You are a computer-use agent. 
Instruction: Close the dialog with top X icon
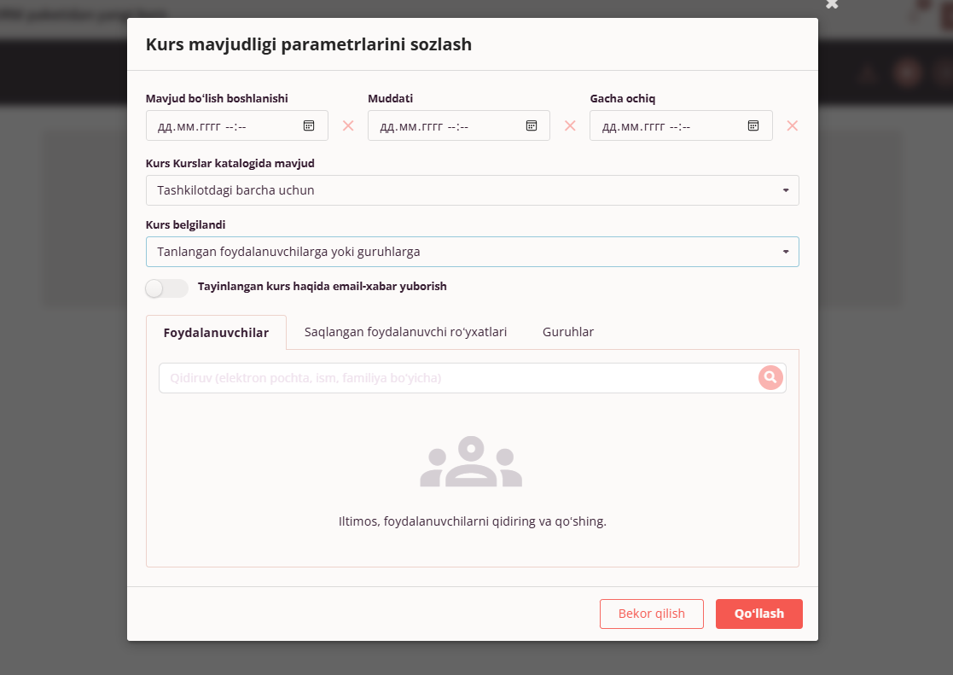pos(832,4)
